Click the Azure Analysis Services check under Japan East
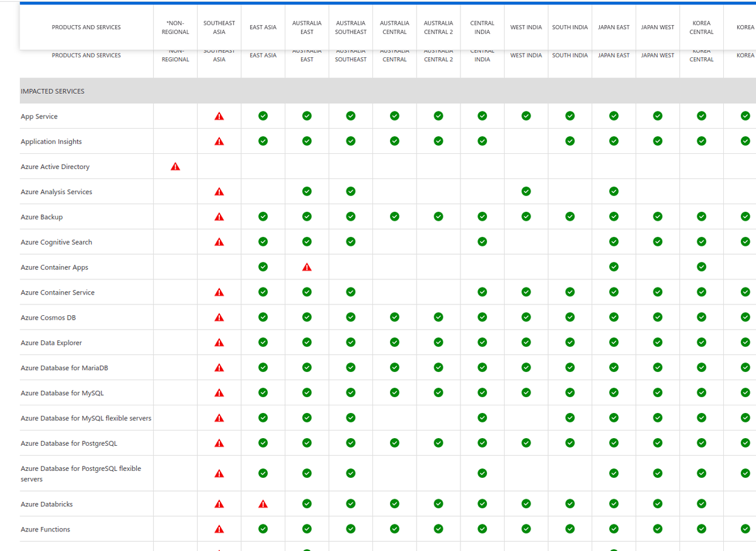This screenshot has height=551, width=756. [614, 191]
